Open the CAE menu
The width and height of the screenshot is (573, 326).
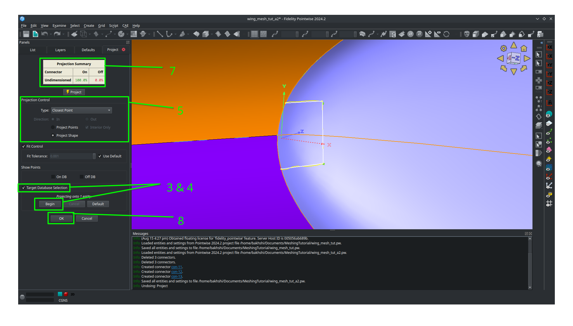(125, 25)
